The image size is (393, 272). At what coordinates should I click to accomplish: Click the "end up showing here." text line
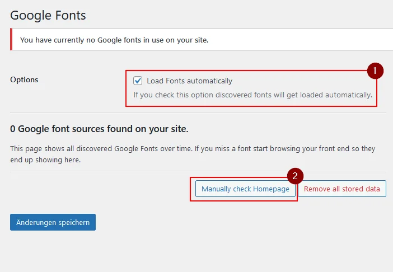45,160
